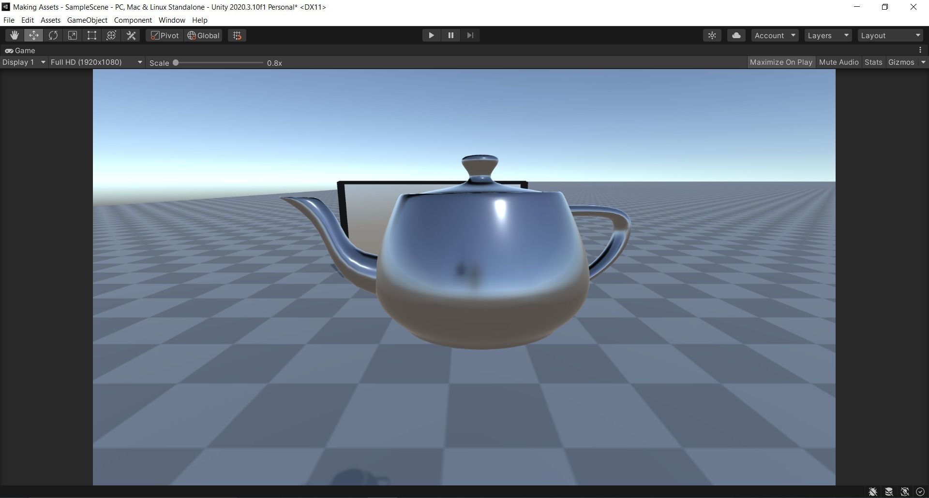Open the Help menu
Viewport: 929px width, 498px height.
200,20
